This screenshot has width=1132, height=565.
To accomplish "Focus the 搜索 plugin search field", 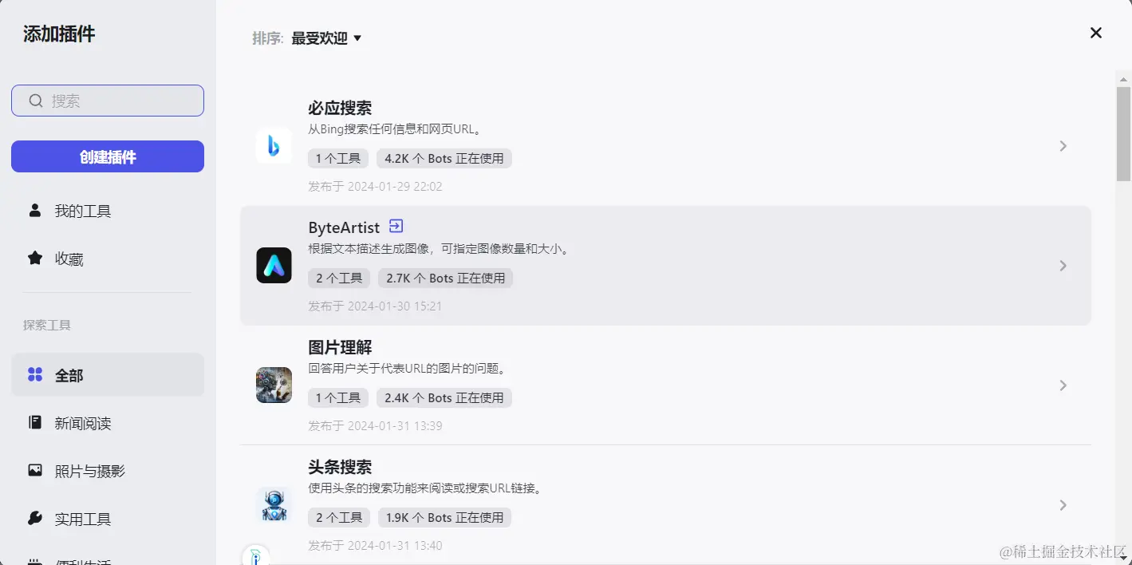I will (x=120, y=101).
